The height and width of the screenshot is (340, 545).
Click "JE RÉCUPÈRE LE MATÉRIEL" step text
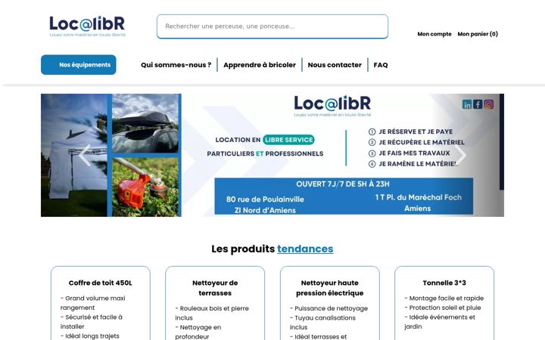click(422, 142)
